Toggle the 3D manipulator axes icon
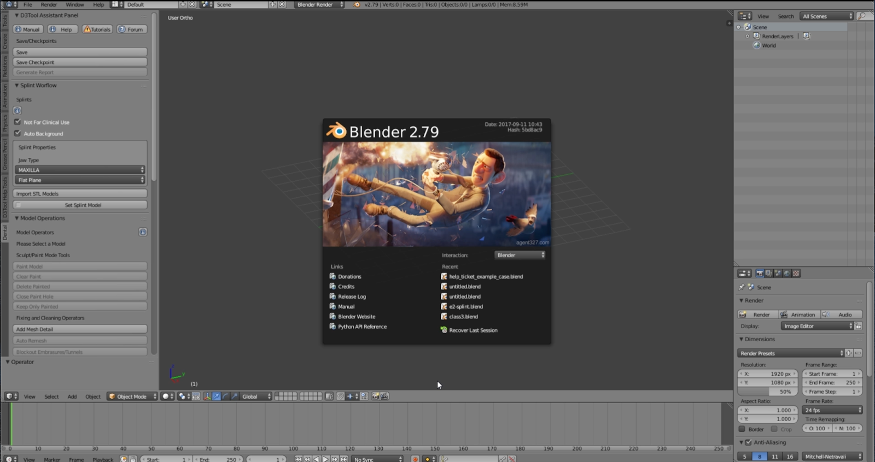 tap(207, 396)
